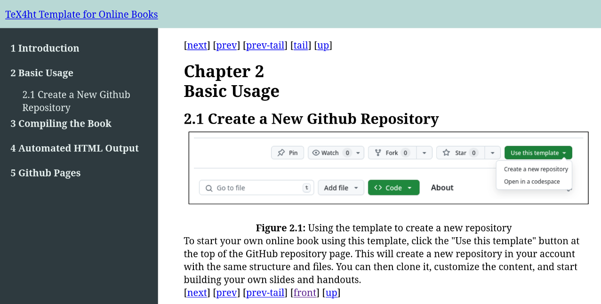Click the Go to file search box in the figure
The image size is (601, 304).
(256, 188)
